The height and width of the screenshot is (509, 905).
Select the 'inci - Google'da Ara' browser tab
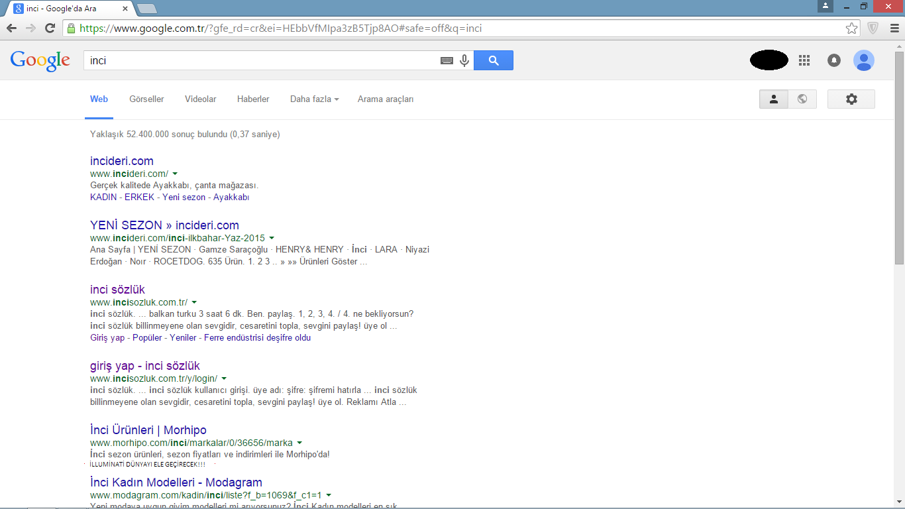pos(70,9)
